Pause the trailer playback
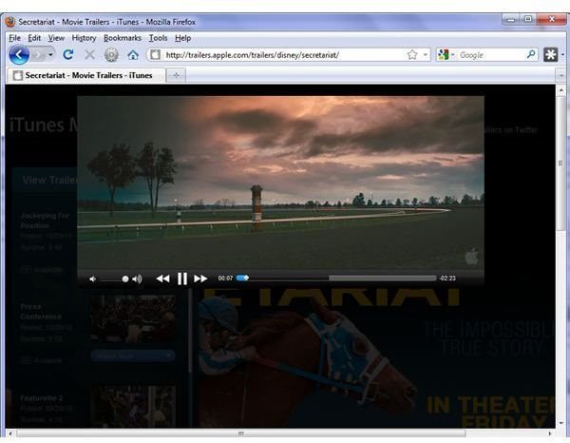 182,279
